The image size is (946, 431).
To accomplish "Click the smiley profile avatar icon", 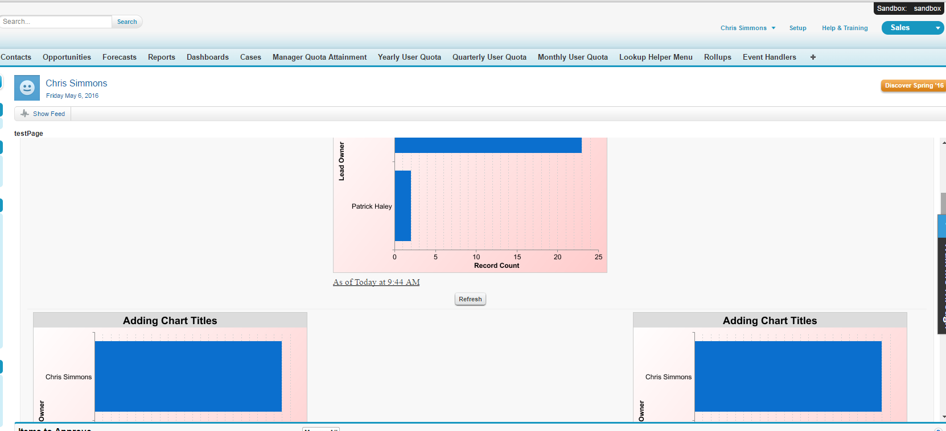I will [x=27, y=88].
